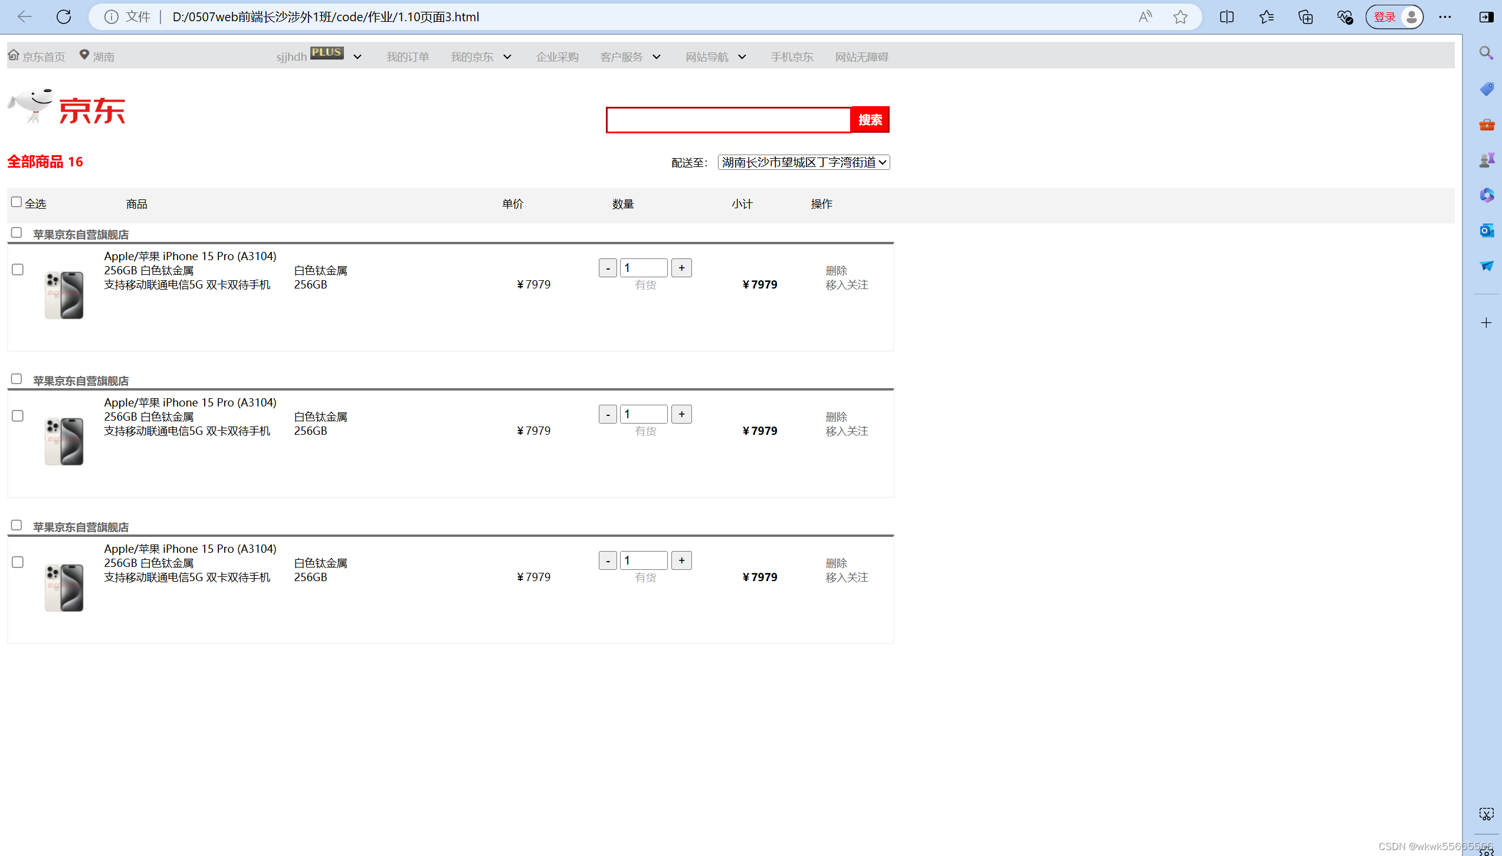Viewport: 1502px width, 856px height.
Task: Click sidebar search magnifier icon
Action: (1486, 53)
